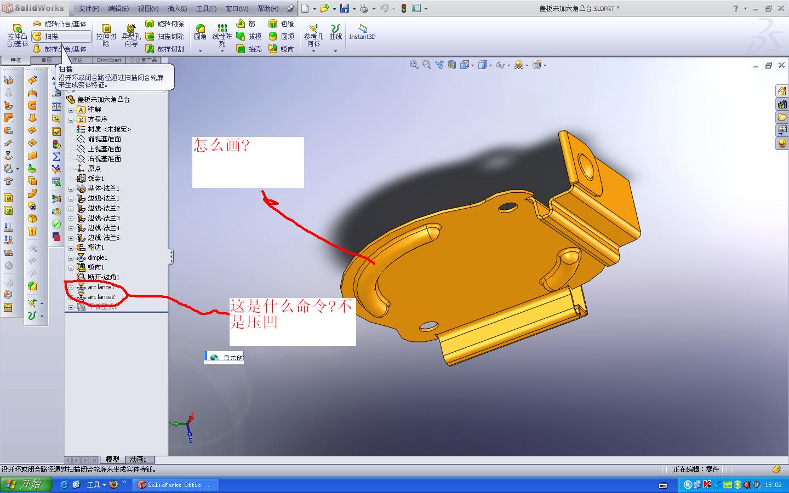
Task: Expand the 褶边1 (Hem1) feature node
Action: pyautogui.click(x=71, y=248)
